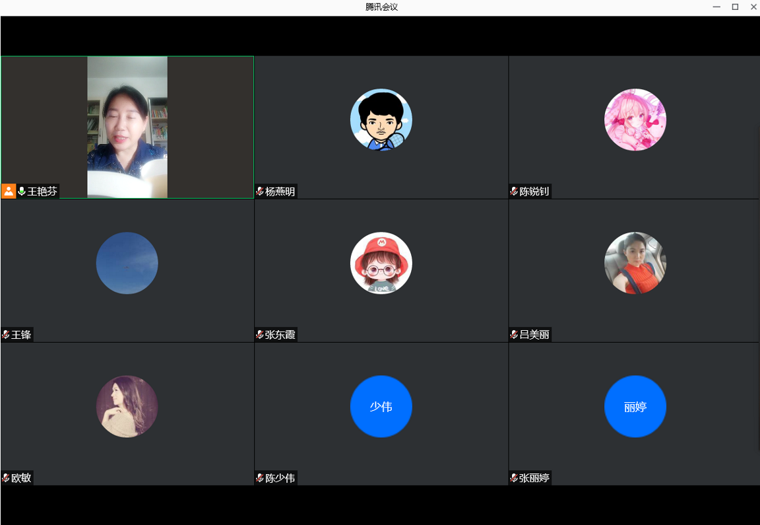Click the muted microphone icon beside 王锋
Viewport: 760px width, 525px height.
[x=6, y=335]
